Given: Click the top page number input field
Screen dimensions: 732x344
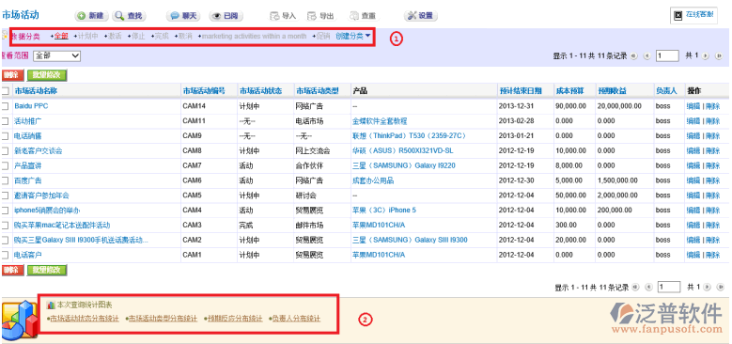Looking at the screenshot, I should [667, 56].
